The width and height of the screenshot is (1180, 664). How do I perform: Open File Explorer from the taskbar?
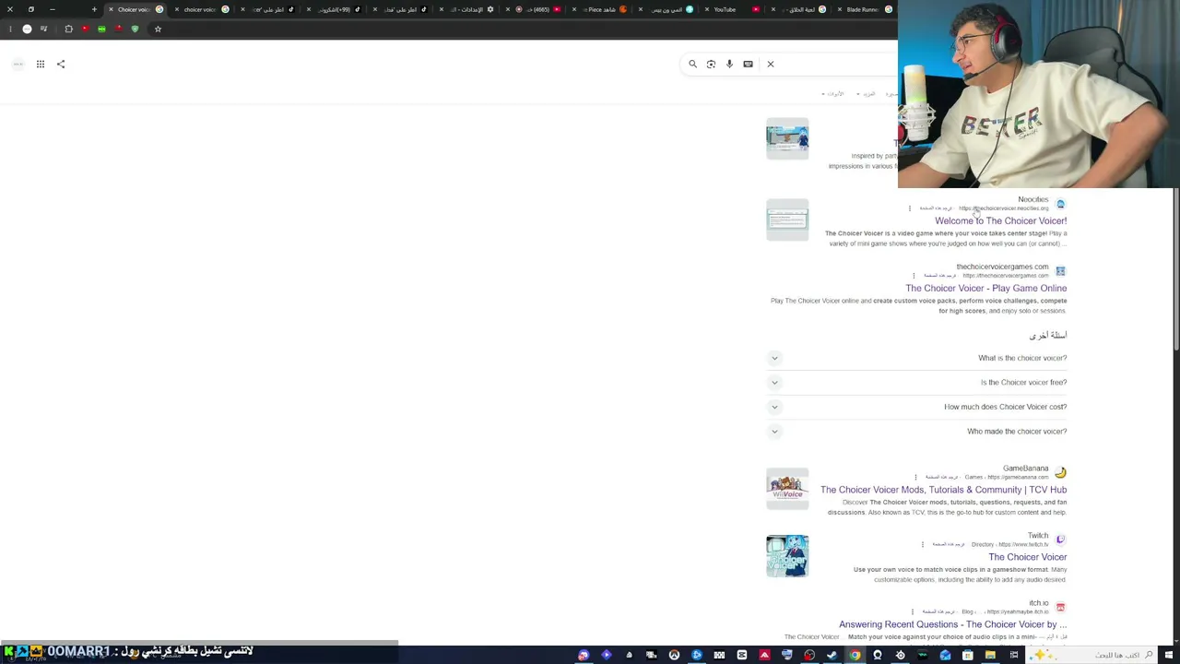[x=990, y=656]
